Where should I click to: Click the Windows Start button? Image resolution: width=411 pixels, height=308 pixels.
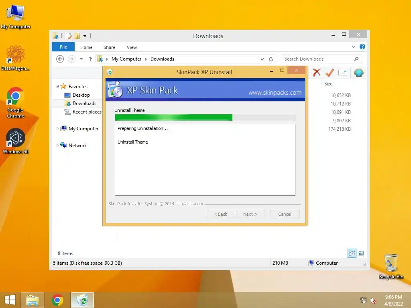[x=10, y=300]
